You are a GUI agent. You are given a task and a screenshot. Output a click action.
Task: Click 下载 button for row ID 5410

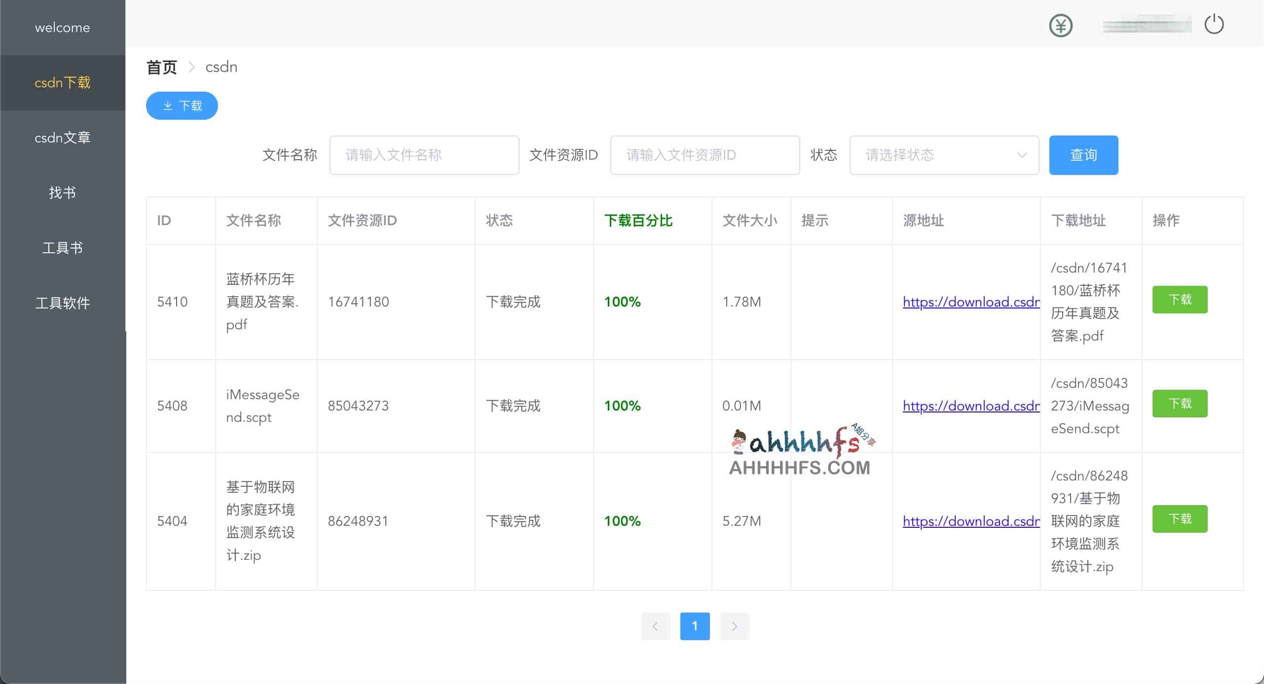tap(1179, 299)
